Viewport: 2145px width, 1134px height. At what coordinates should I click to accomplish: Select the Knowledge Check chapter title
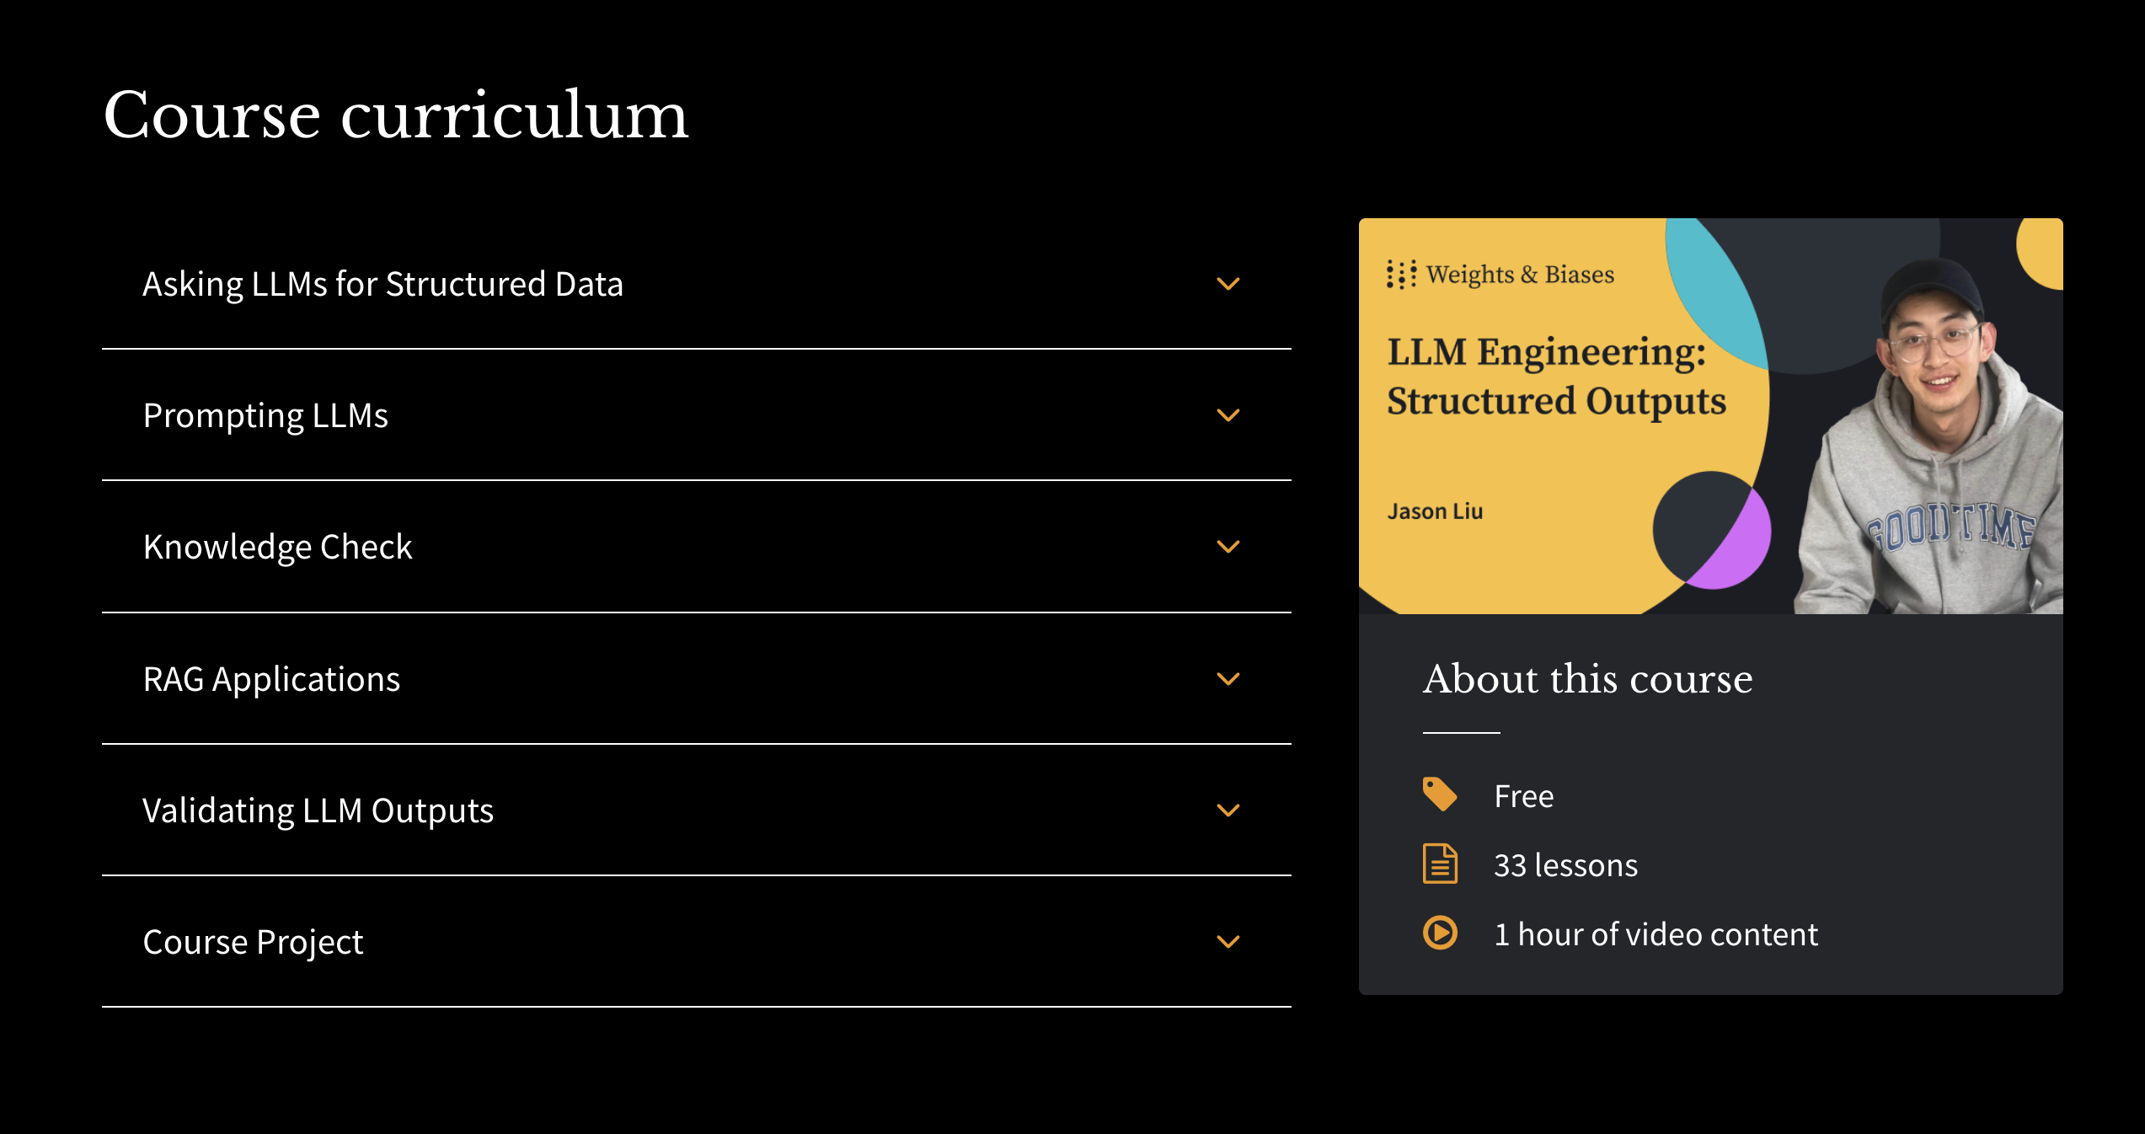(277, 547)
